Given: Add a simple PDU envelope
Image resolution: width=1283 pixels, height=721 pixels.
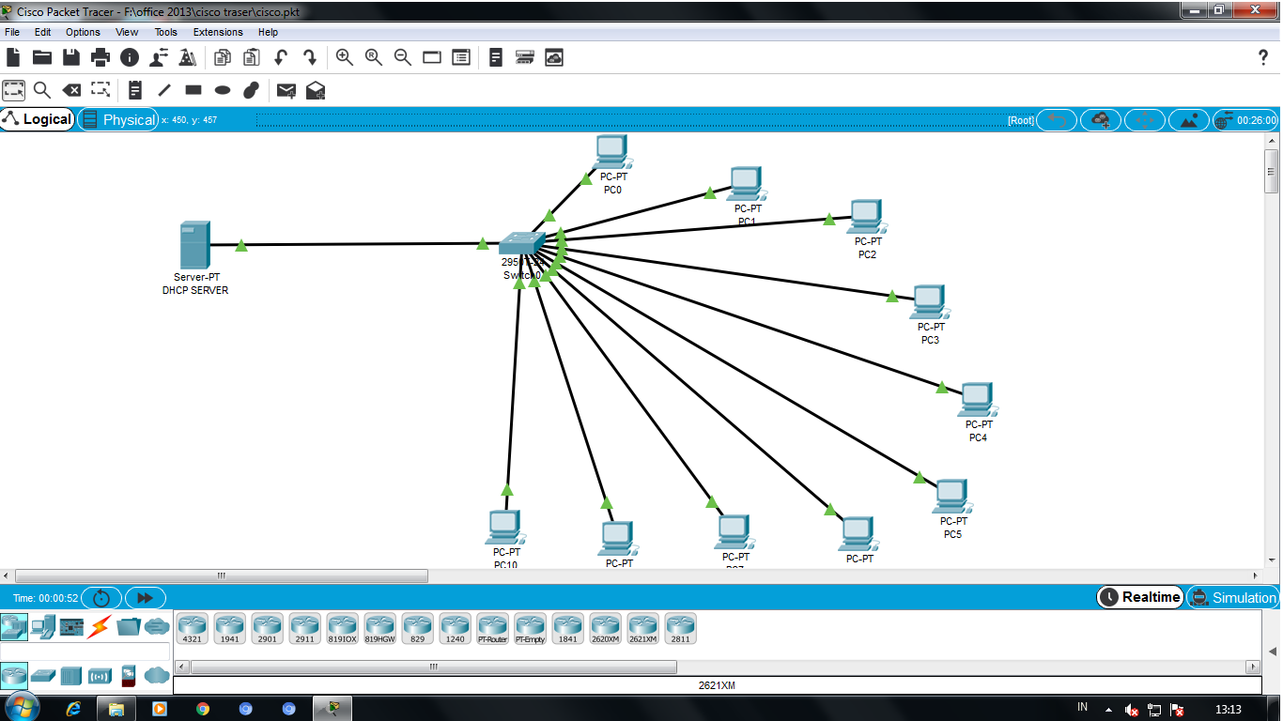Looking at the screenshot, I should click(286, 90).
